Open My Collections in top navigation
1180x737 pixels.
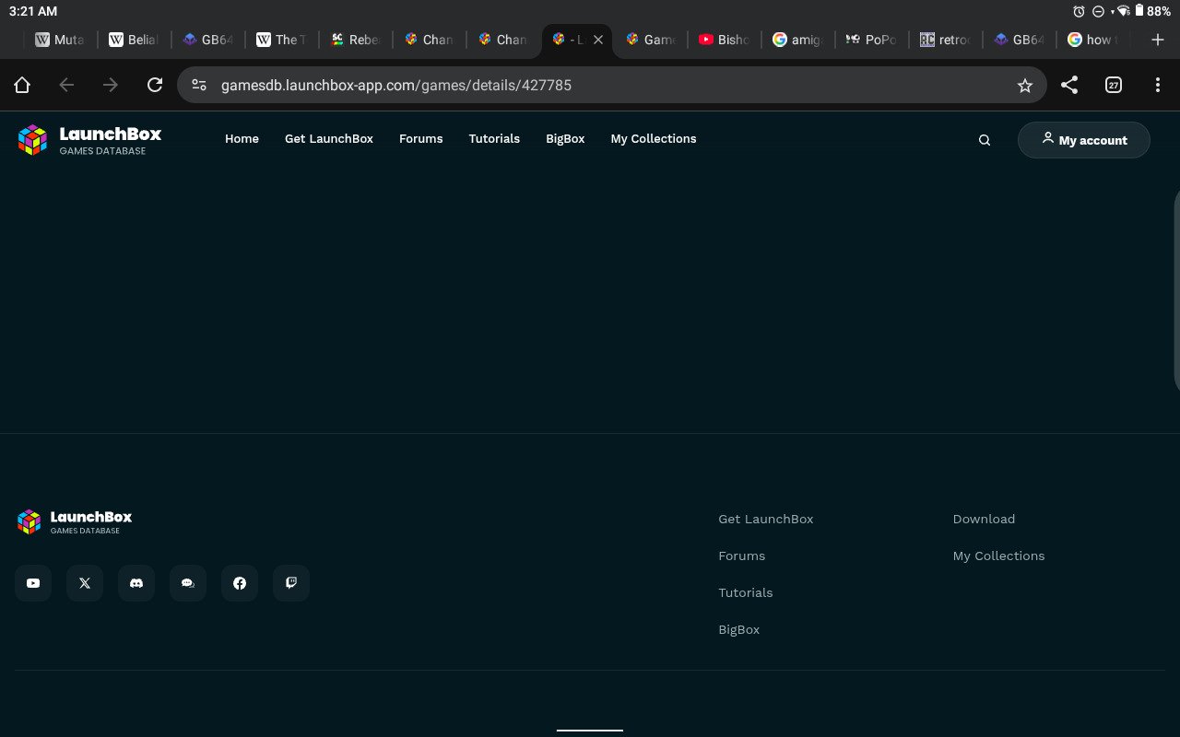(x=653, y=138)
